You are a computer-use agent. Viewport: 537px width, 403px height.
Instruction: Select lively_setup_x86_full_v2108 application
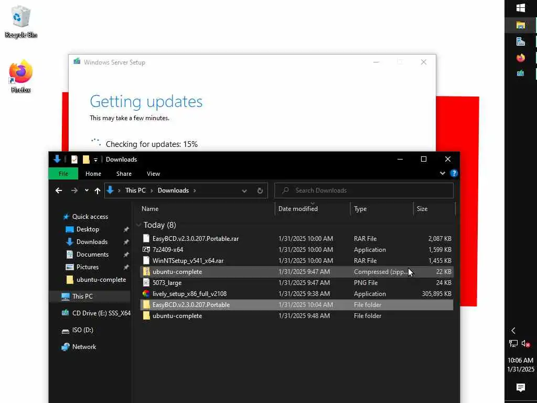[x=297, y=294]
